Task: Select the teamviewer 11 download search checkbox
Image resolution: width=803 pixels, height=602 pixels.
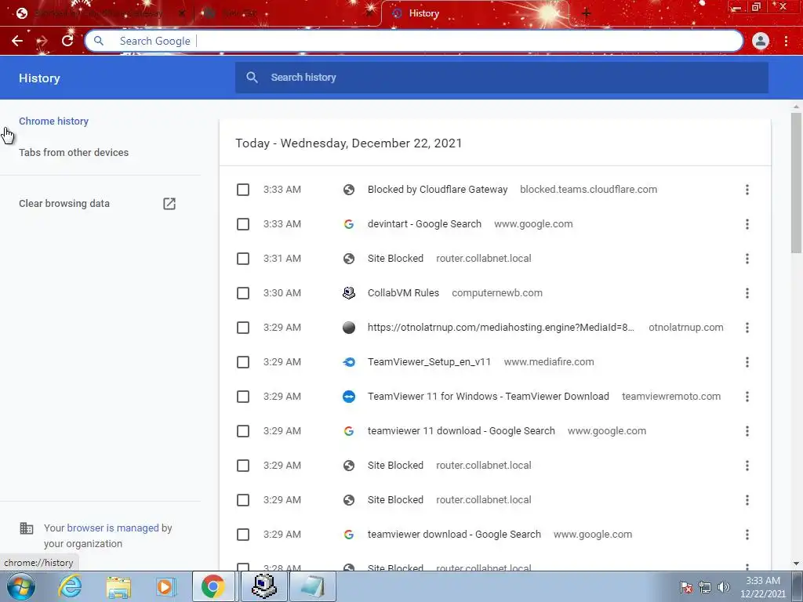Action: coord(243,431)
